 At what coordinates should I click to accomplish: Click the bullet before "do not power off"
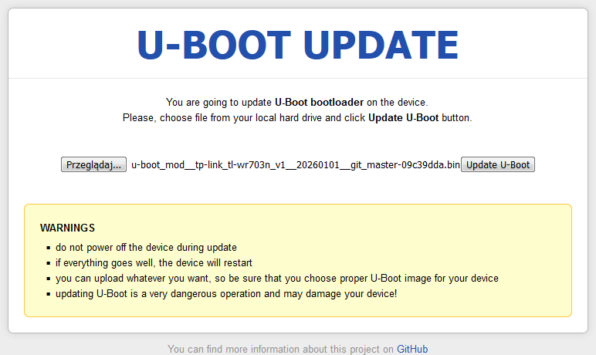click(x=48, y=248)
